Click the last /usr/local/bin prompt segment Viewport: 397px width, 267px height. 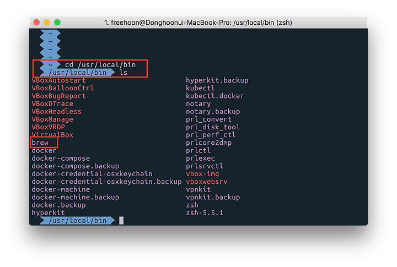77,220
